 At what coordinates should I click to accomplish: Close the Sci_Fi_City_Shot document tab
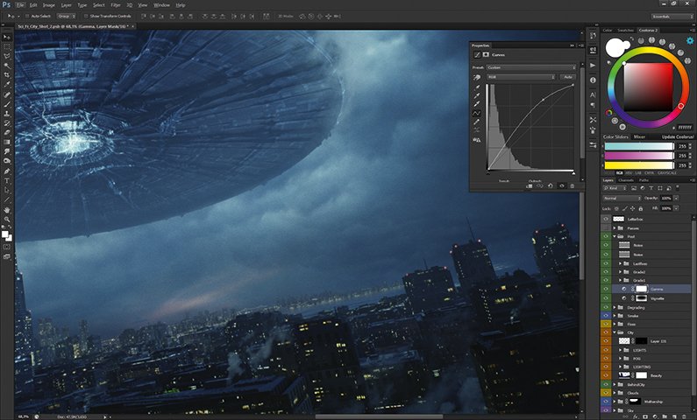pyautogui.click(x=132, y=26)
